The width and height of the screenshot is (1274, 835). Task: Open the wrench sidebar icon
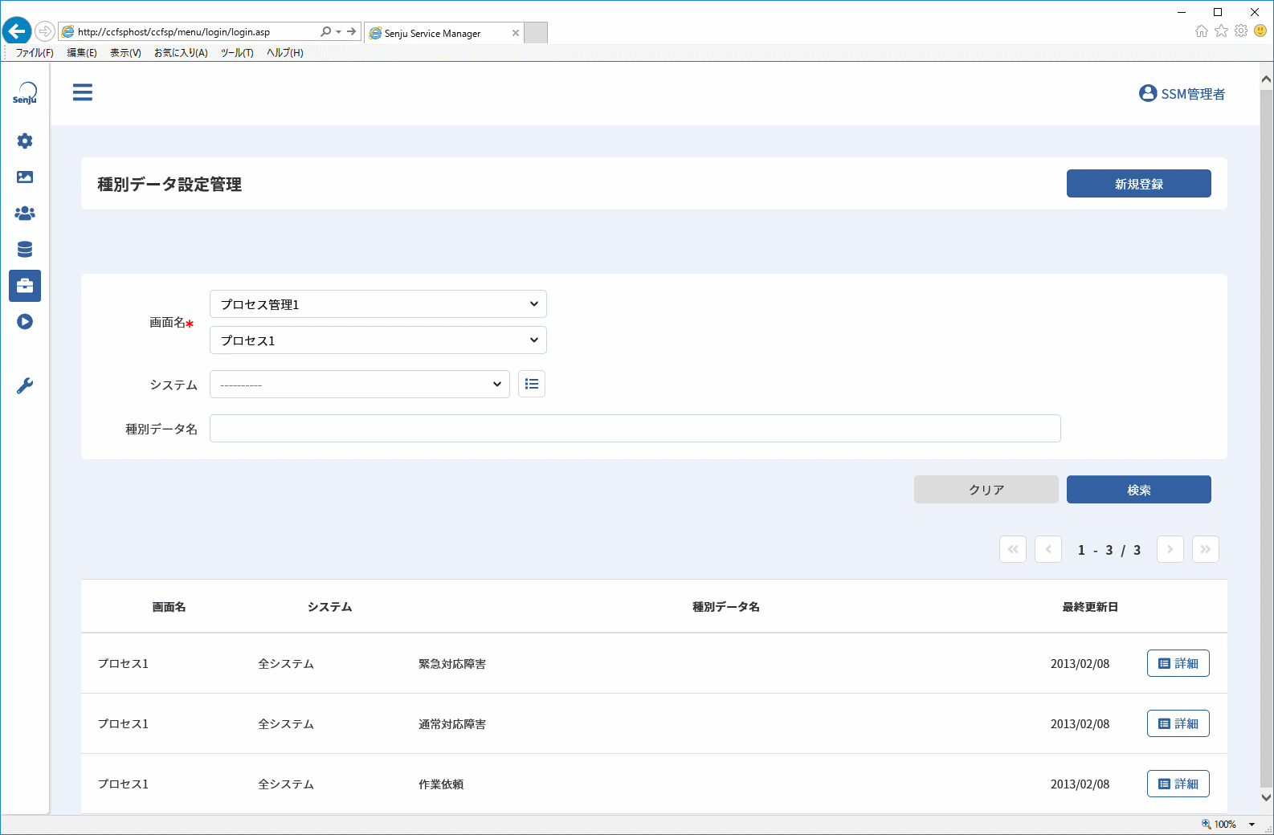[25, 386]
